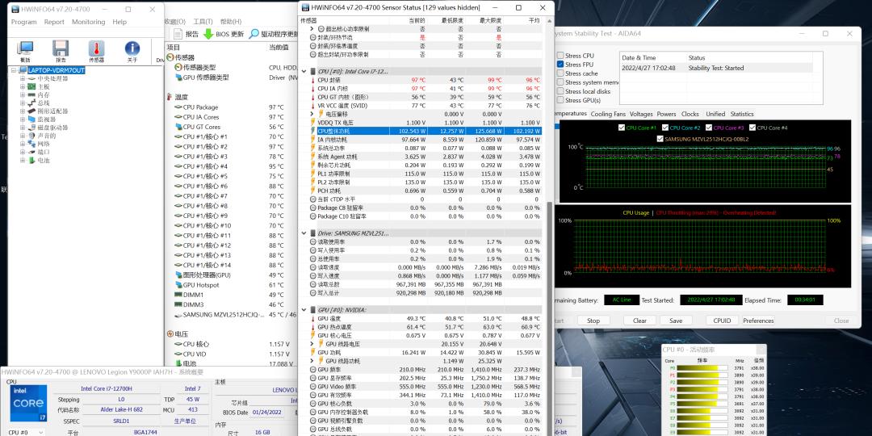Image resolution: width=872 pixels, height=436 pixels.
Task: Click the thermometer icon beside GPU 温度
Action: [312, 319]
